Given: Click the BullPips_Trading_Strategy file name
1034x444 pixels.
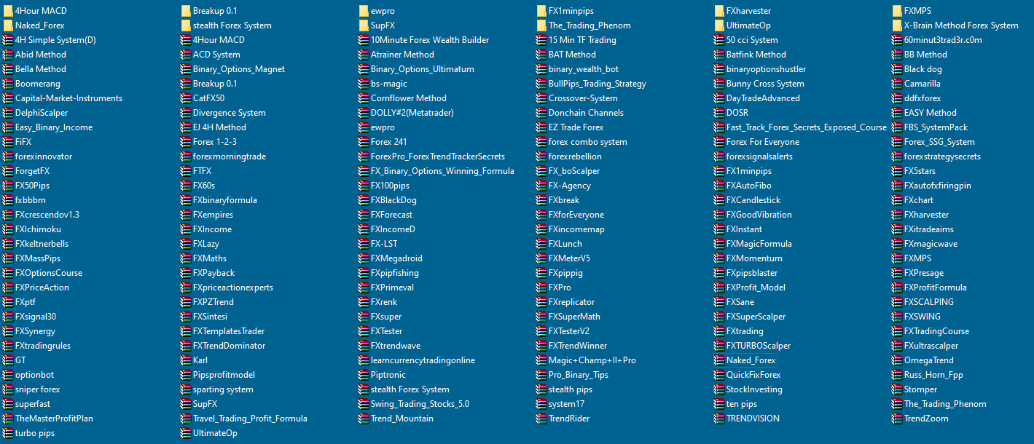Looking at the screenshot, I should (598, 84).
